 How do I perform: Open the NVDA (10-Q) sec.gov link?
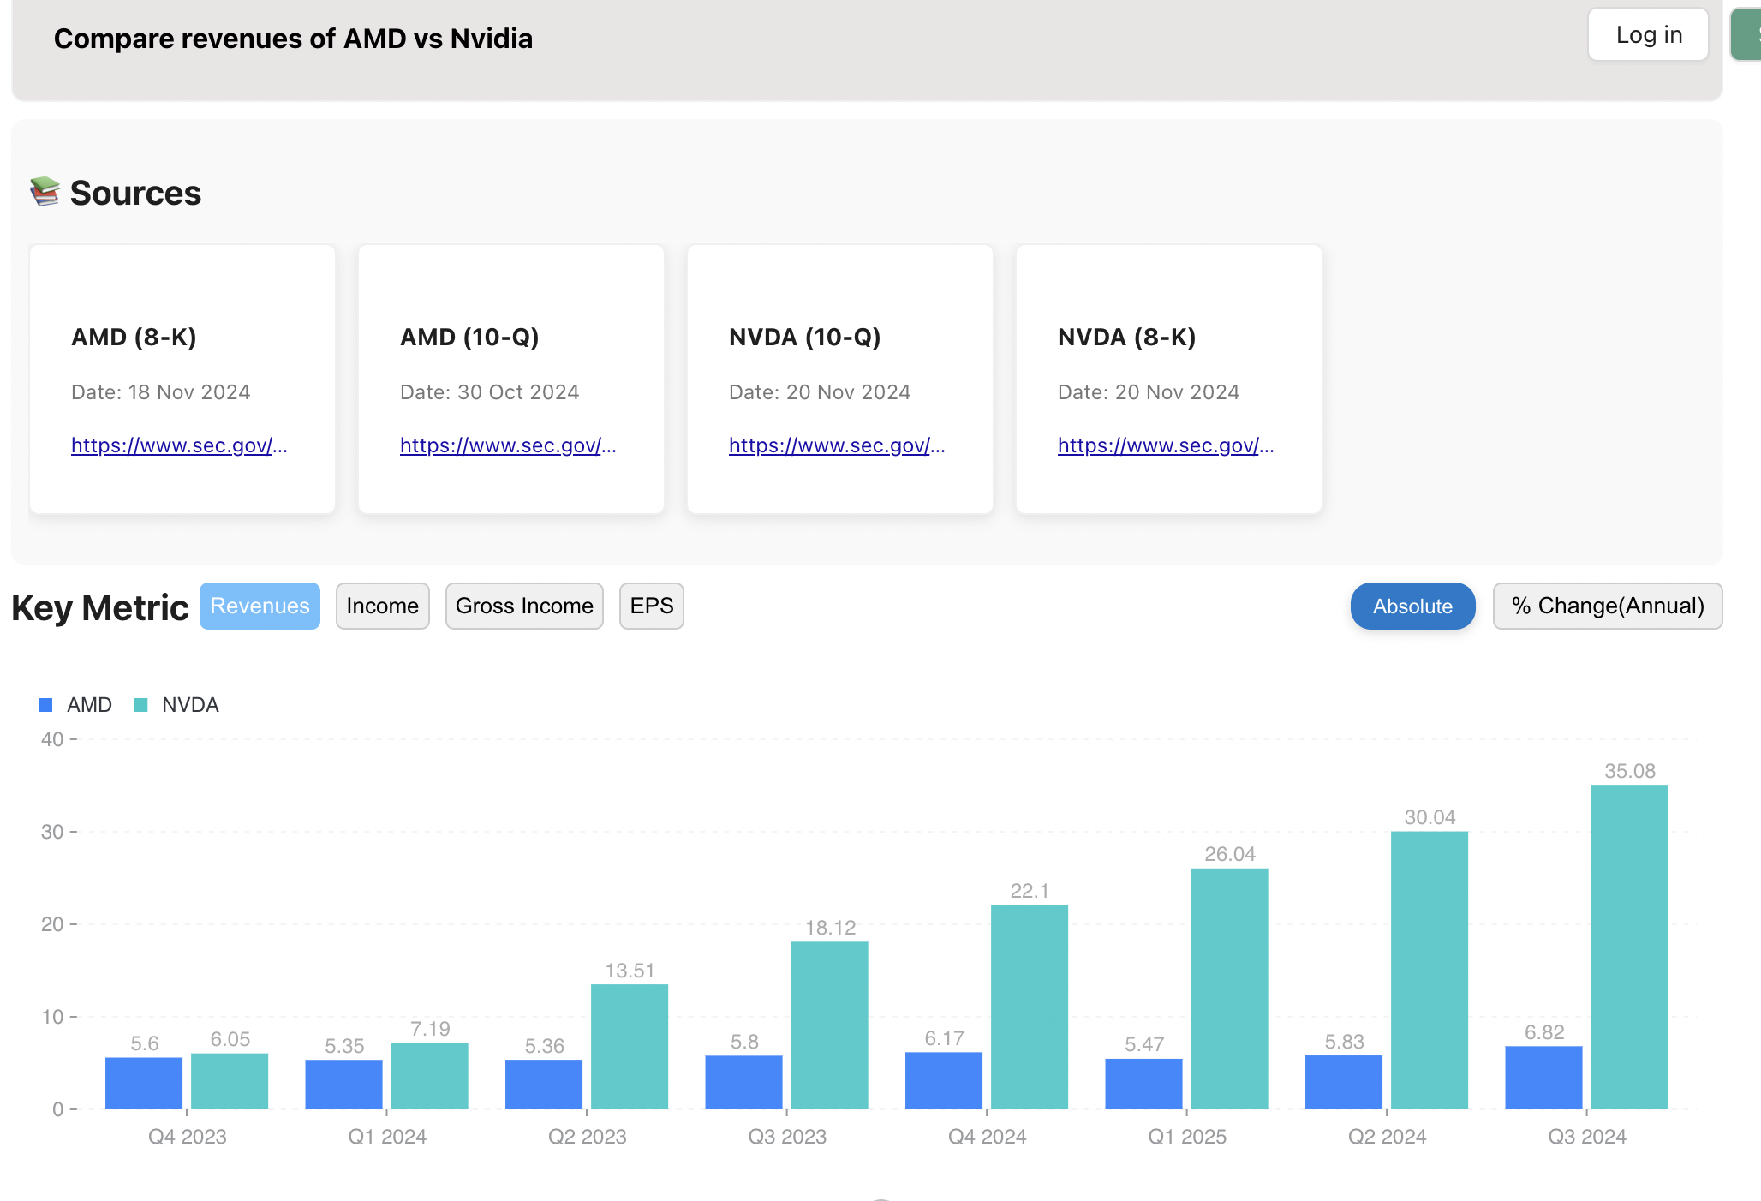(837, 445)
